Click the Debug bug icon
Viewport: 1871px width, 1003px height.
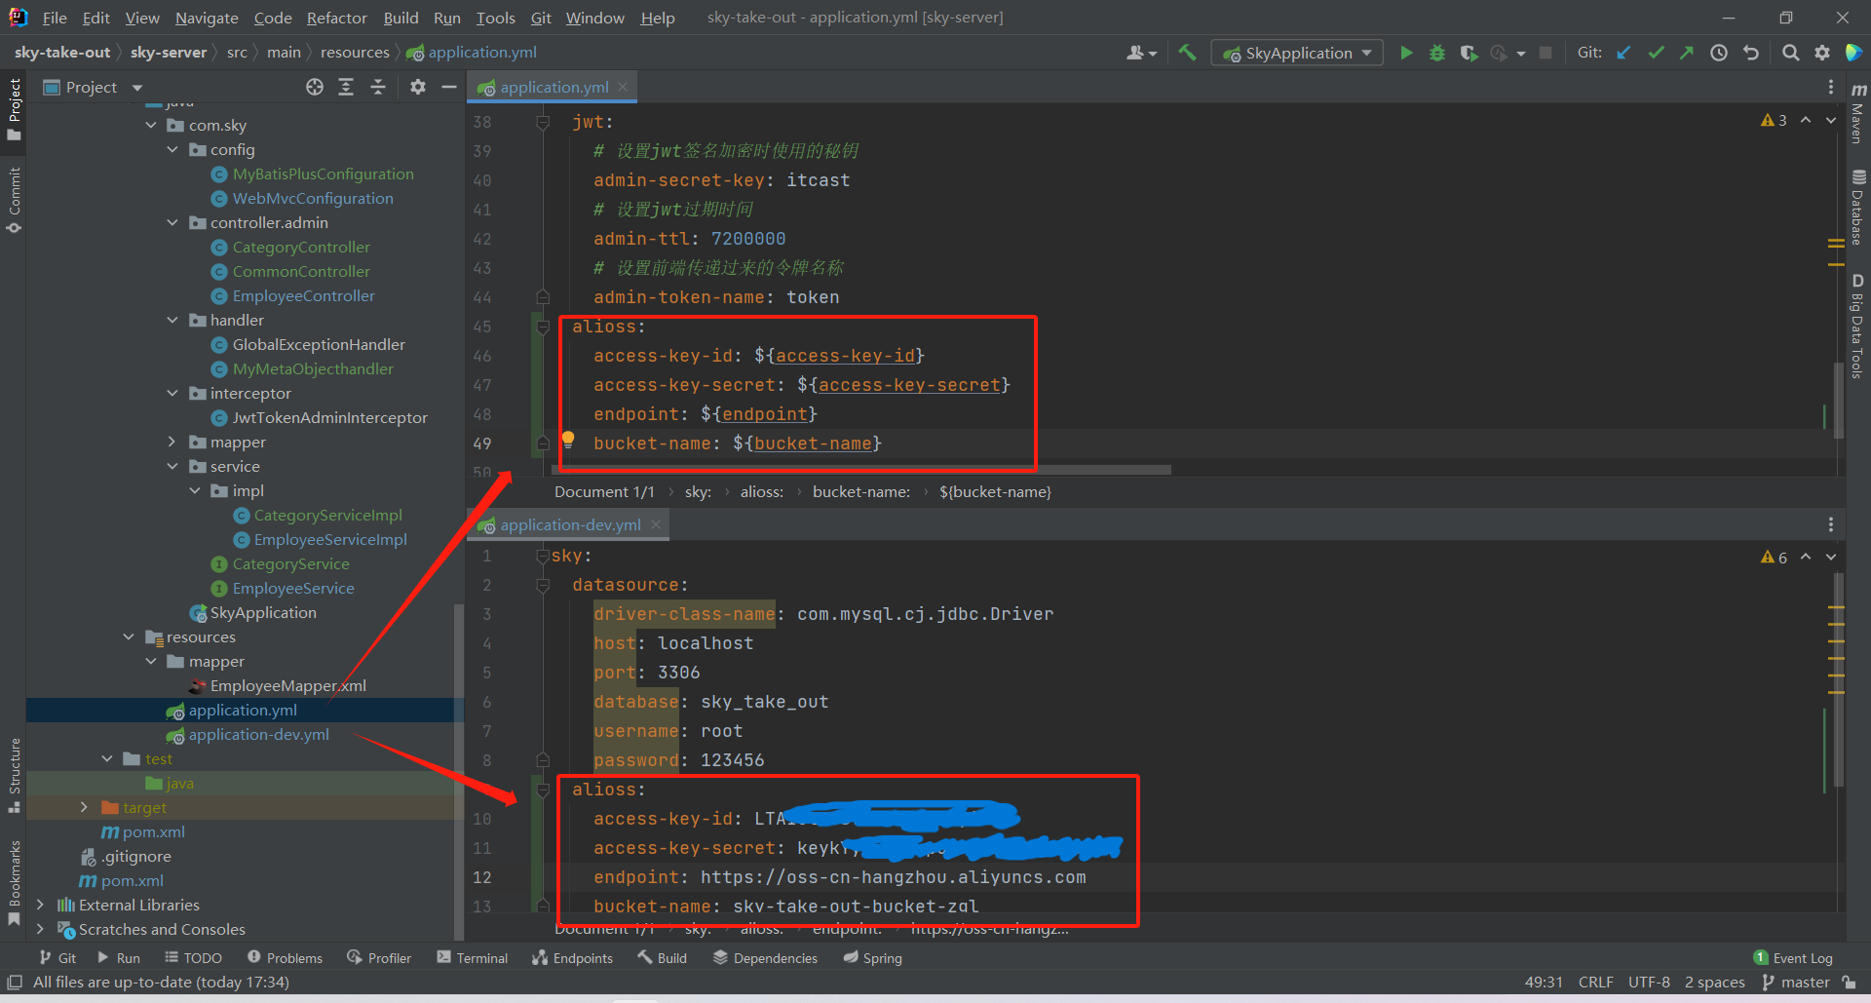tap(1436, 53)
